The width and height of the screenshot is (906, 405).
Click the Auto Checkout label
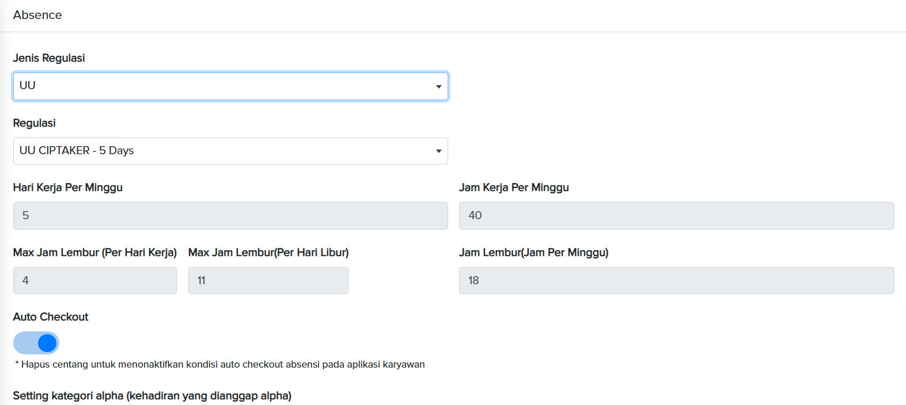click(x=51, y=317)
